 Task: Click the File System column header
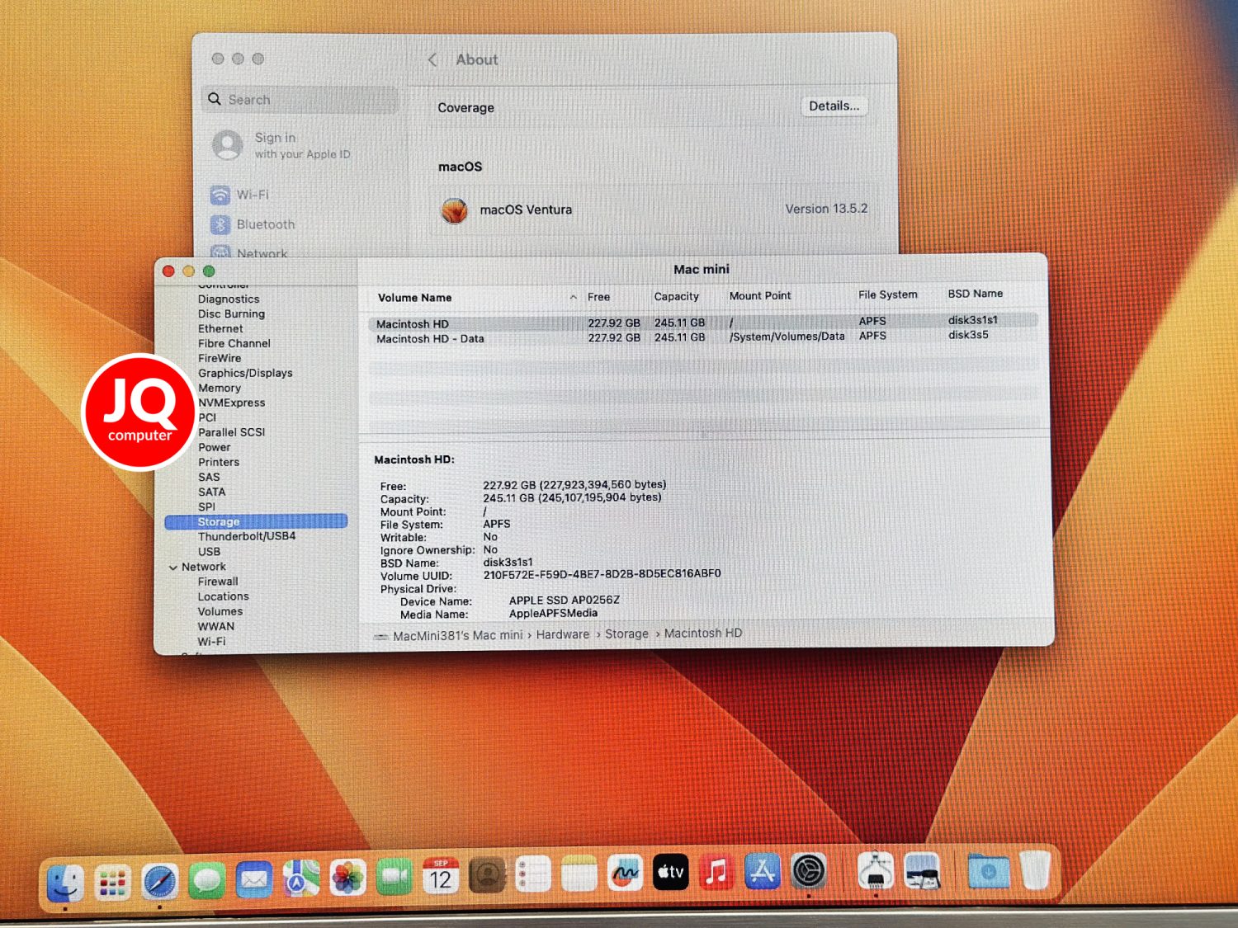point(887,294)
